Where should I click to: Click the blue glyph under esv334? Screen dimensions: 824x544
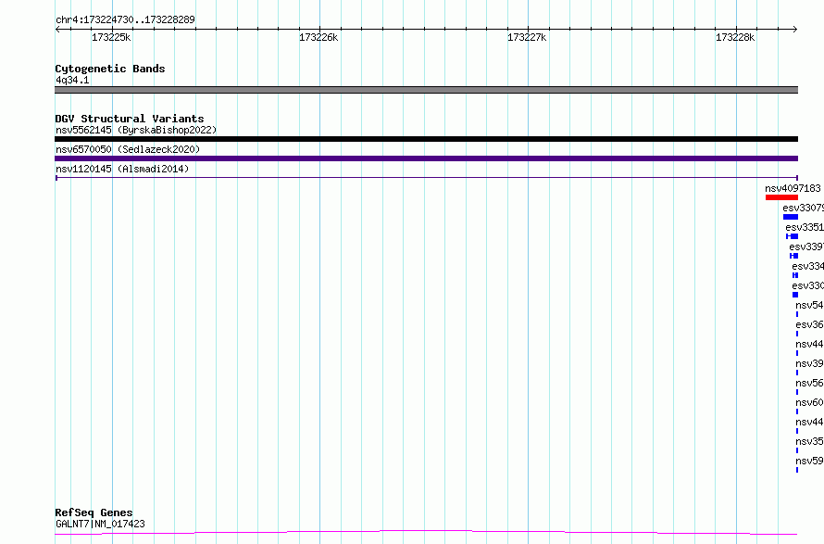tap(795, 275)
